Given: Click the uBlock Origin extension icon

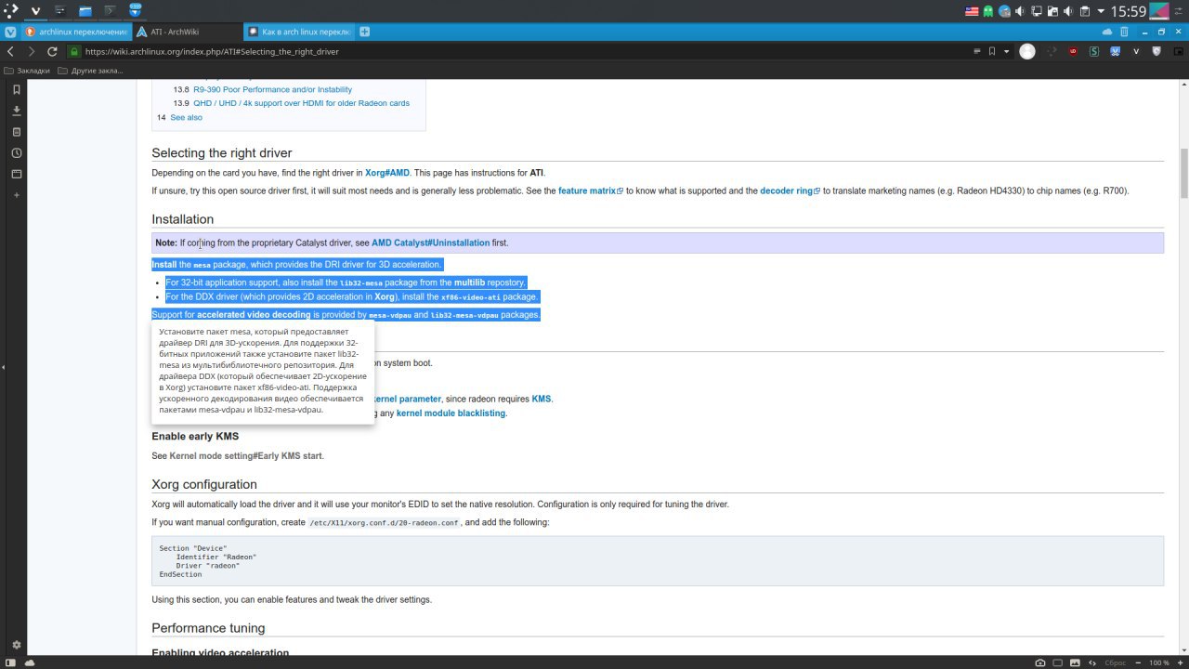Looking at the screenshot, I should [x=1074, y=52].
